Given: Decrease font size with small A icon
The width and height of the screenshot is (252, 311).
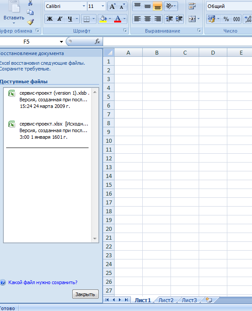Looking at the screenshot, I should click(x=122, y=6).
